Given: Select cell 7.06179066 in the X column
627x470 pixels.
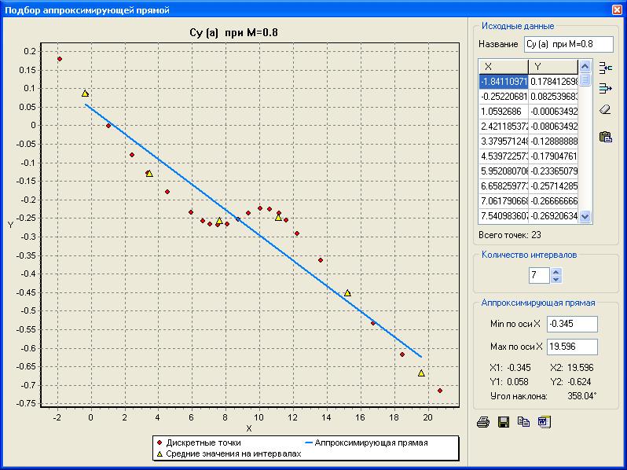Looking at the screenshot, I should [x=504, y=200].
